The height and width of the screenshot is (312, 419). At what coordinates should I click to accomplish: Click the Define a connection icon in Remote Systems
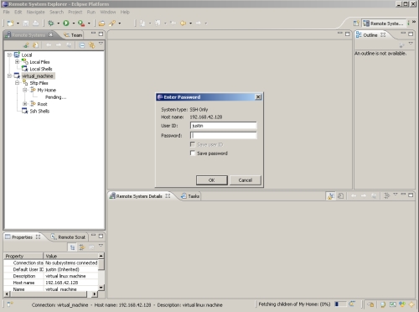(26, 45)
